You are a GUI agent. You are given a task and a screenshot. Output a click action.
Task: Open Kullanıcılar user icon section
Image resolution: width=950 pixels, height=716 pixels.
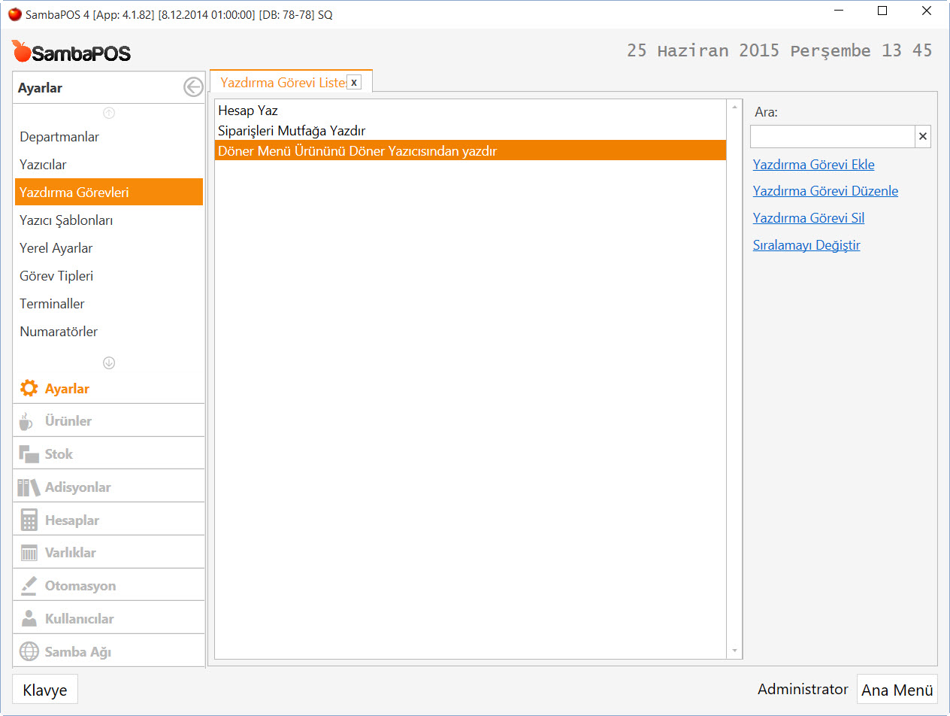pos(29,619)
